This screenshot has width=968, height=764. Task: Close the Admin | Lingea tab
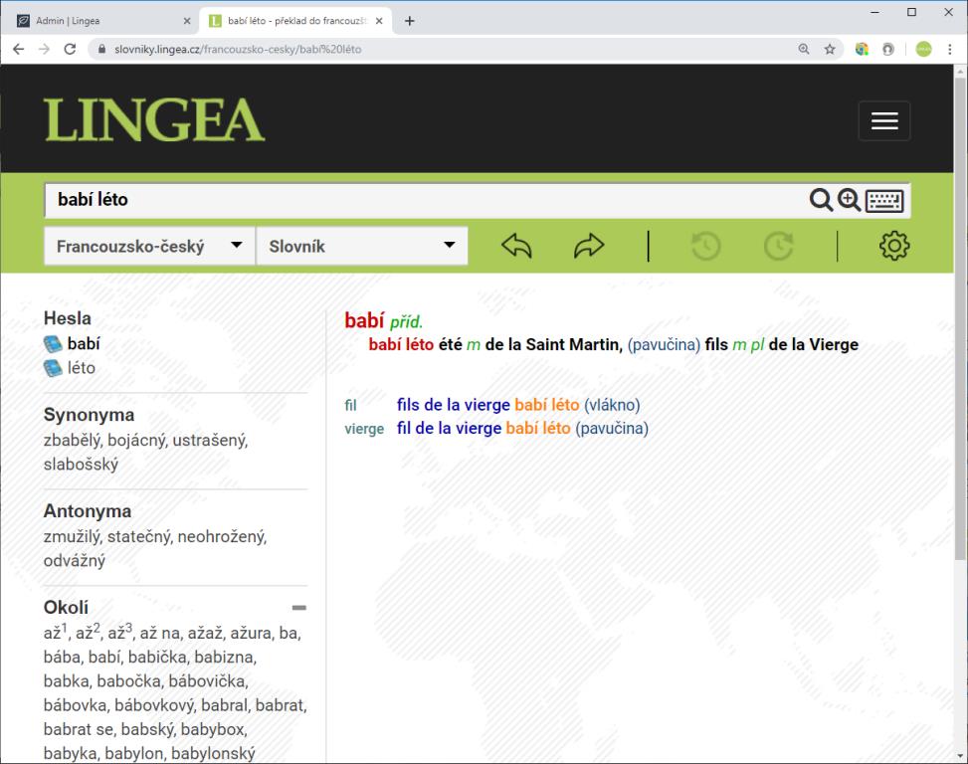point(187,21)
